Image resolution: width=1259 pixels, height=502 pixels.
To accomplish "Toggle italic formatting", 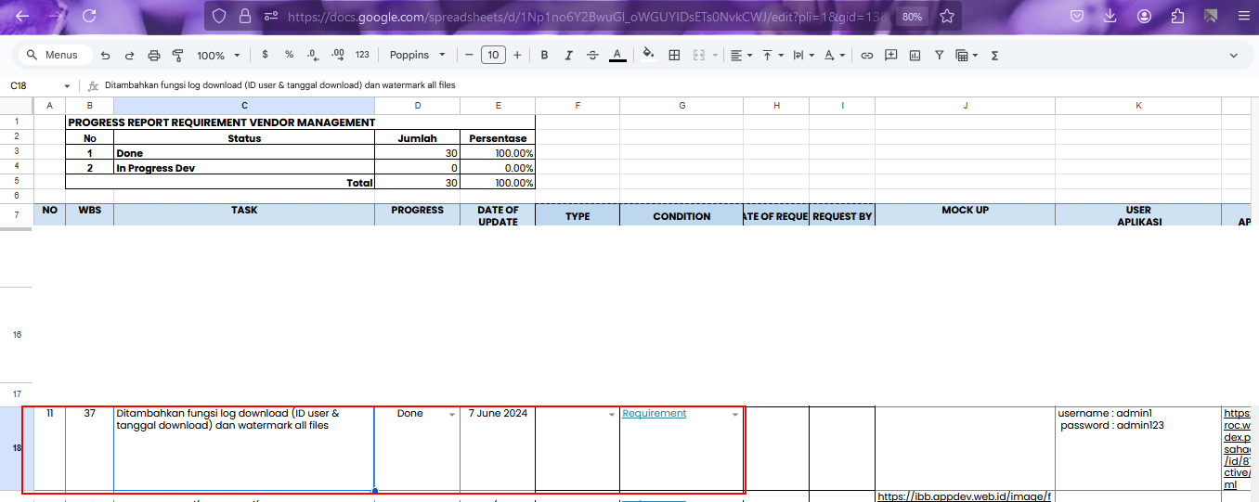I will tap(568, 56).
